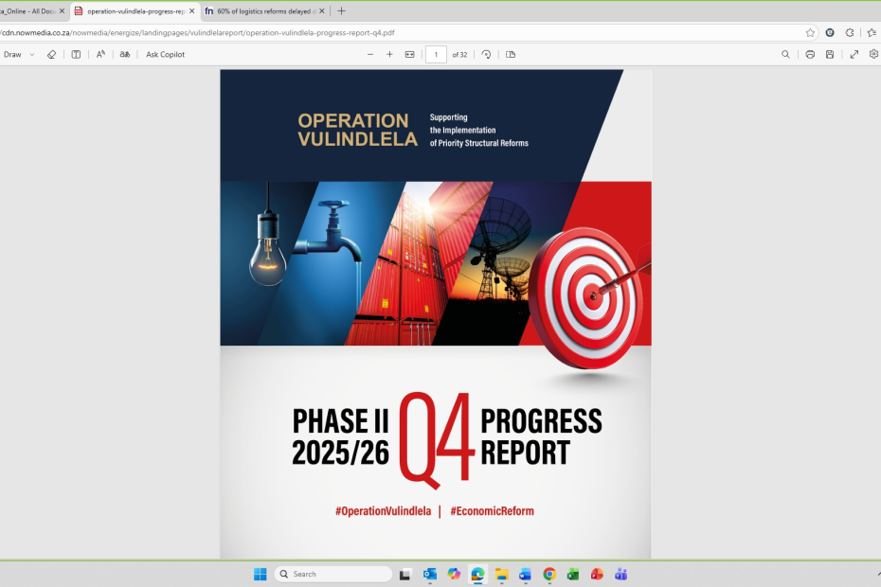Open Microsoft Teams from the taskbar
This screenshot has width=881, height=587.
[x=620, y=574]
